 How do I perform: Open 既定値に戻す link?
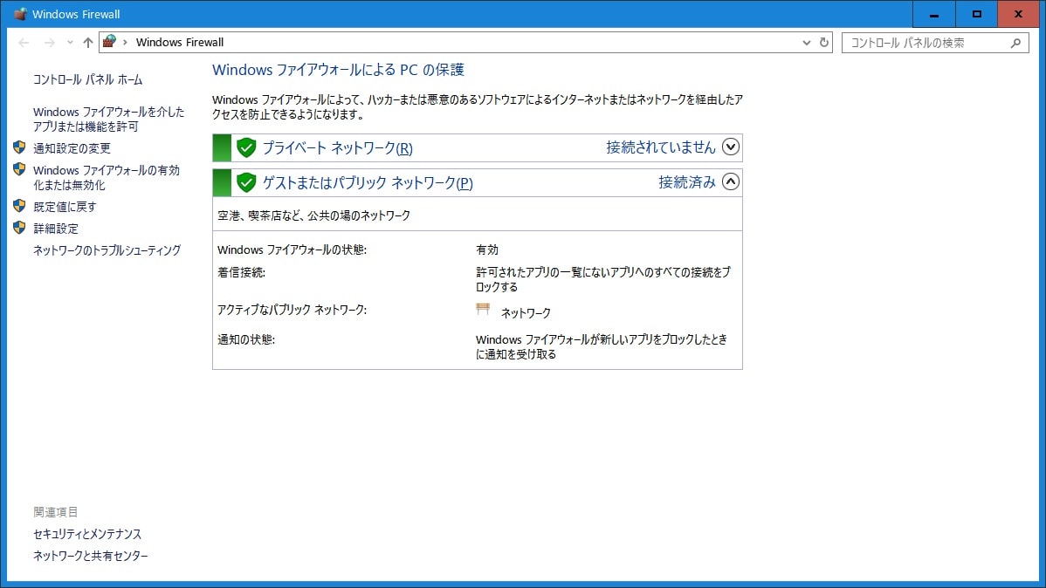pos(65,208)
